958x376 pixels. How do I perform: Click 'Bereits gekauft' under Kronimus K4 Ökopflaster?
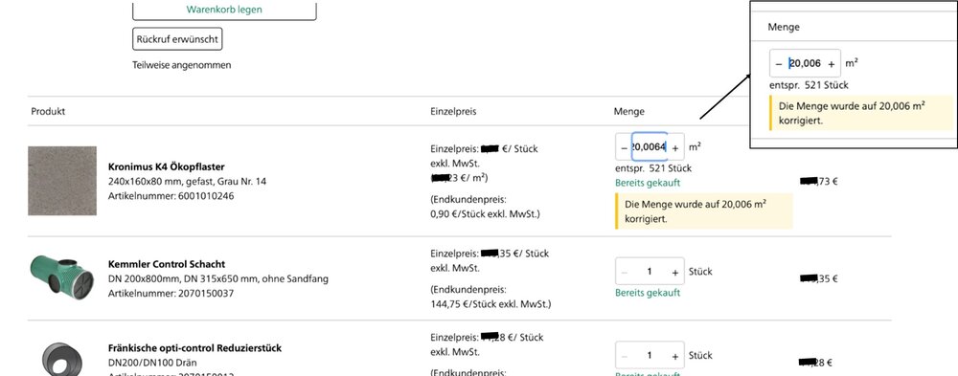click(648, 183)
